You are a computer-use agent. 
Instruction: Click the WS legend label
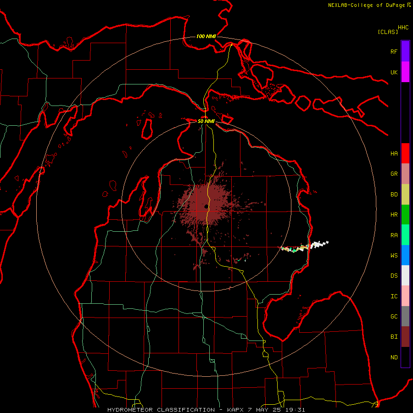point(394,255)
